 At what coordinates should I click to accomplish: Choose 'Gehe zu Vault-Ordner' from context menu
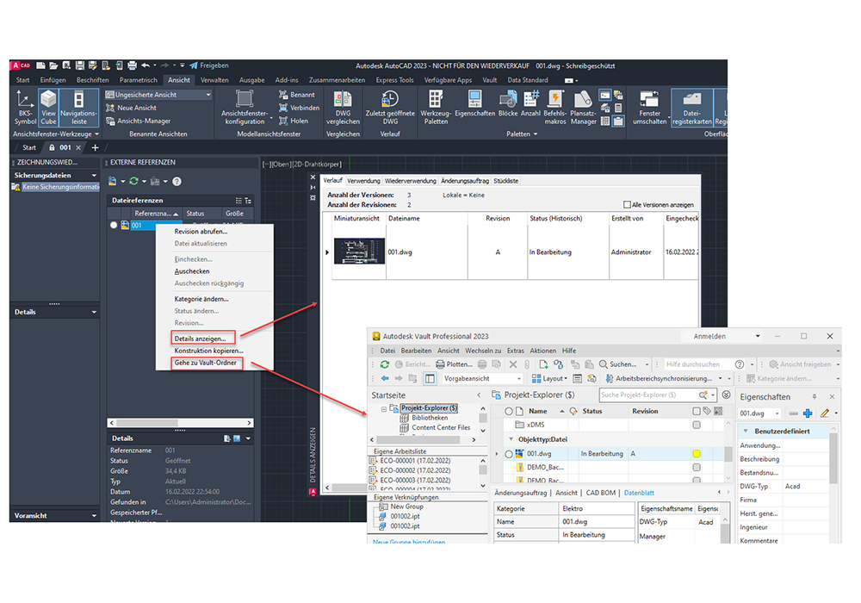pos(207,364)
